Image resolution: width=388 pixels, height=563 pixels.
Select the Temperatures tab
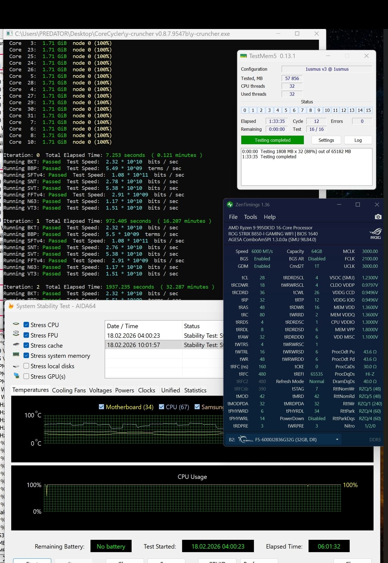[x=30, y=390]
